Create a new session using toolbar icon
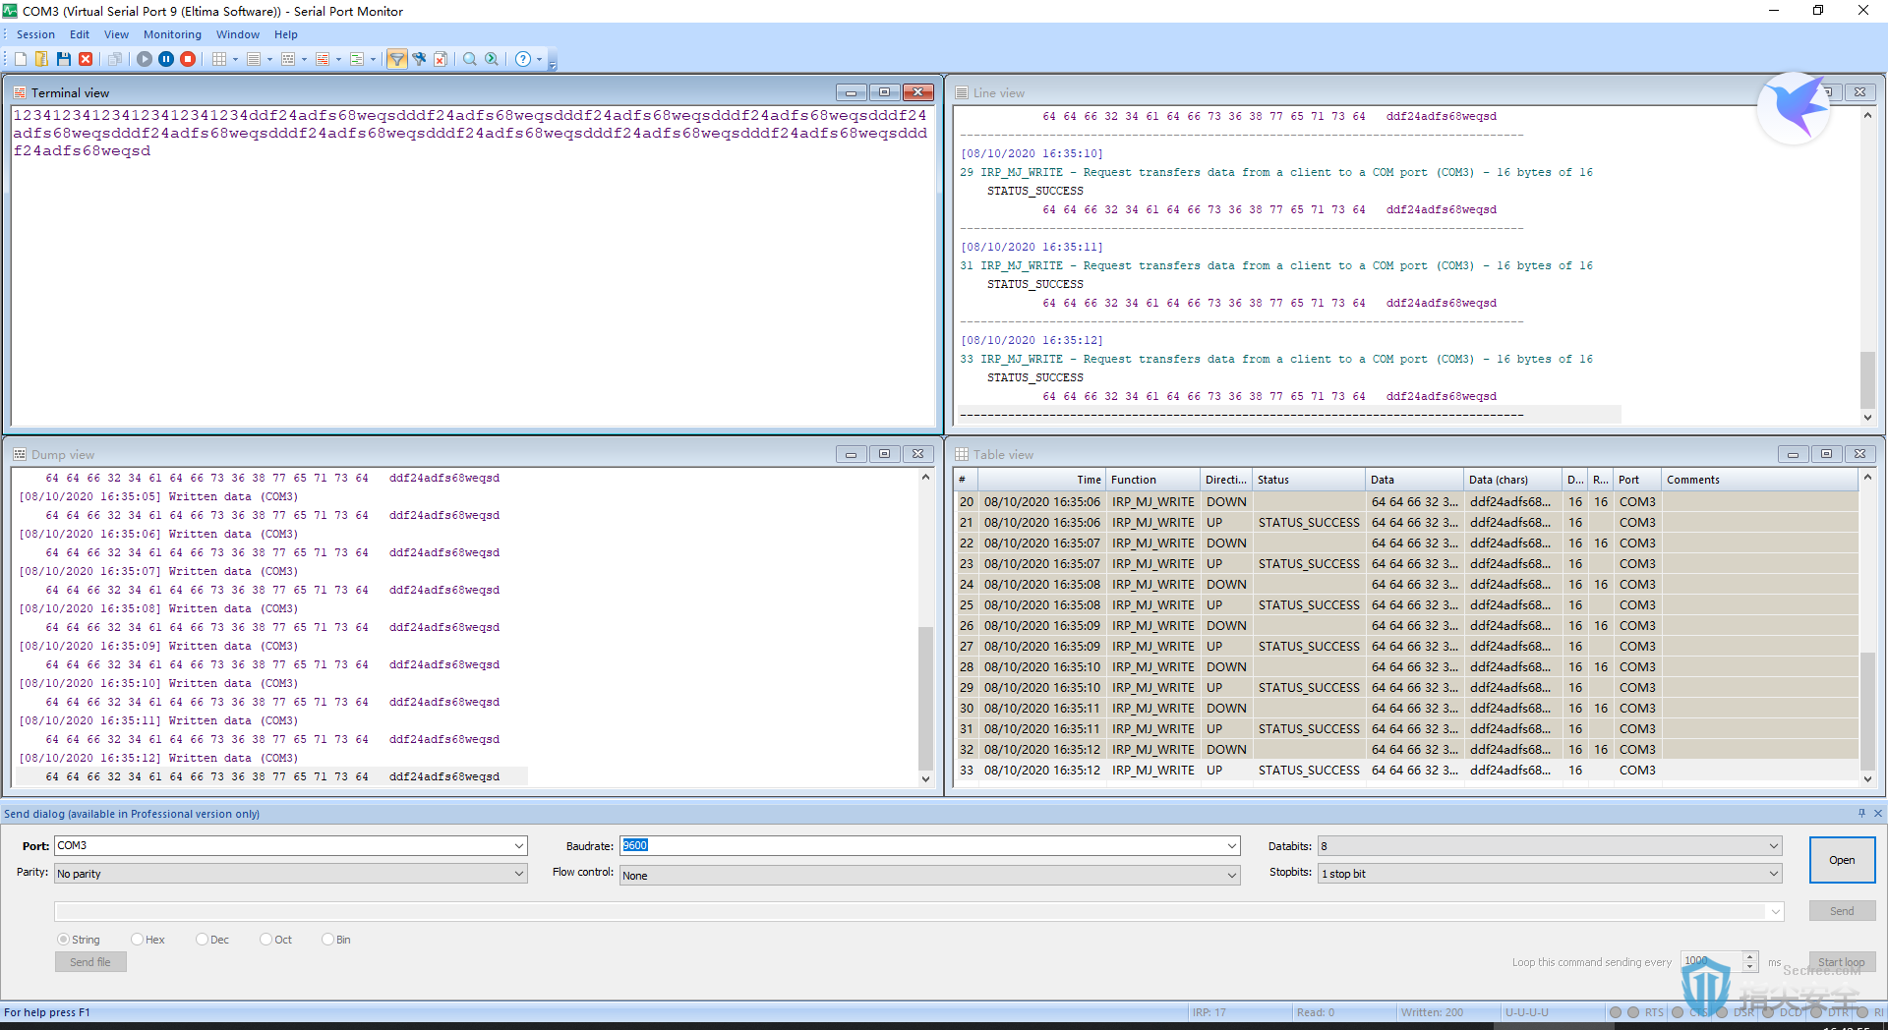The width and height of the screenshot is (1888, 1030). tap(21, 59)
